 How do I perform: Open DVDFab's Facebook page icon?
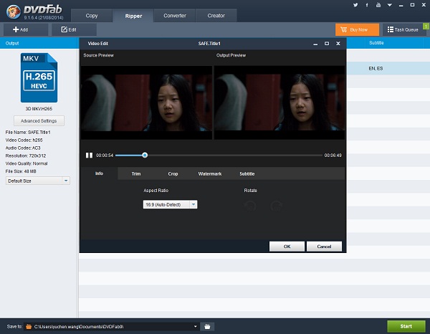coord(368,5)
